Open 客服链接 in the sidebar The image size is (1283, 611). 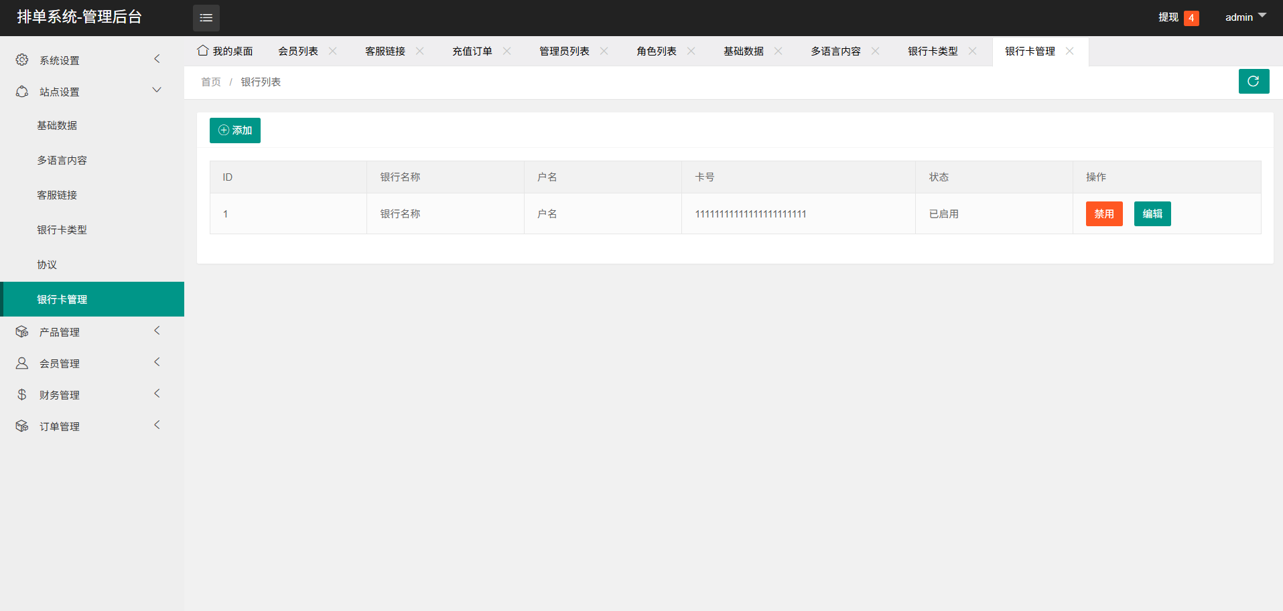pyautogui.click(x=92, y=195)
